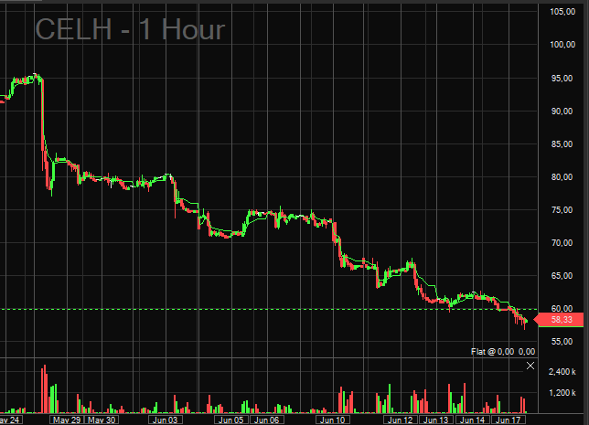The width and height of the screenshot is (589, 425).
Task: Click the 2,400 k volume axis label
Action: [x=562, y=372]
